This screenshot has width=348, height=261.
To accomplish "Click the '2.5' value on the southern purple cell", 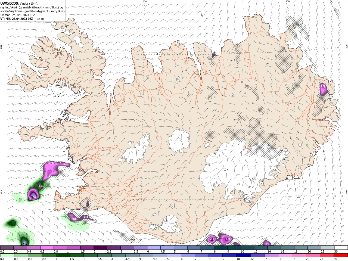I will pos(212,239).
